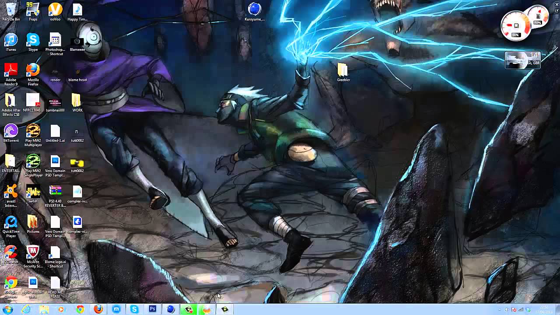Select Play MW2 SinglePlayer shortcut
The width and height of the screenshot is (560, 315).
point(33,165)
